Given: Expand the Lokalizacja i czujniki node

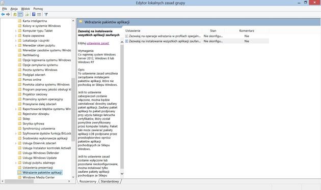Looking at the screenshot, I should (x=16, y=41).
